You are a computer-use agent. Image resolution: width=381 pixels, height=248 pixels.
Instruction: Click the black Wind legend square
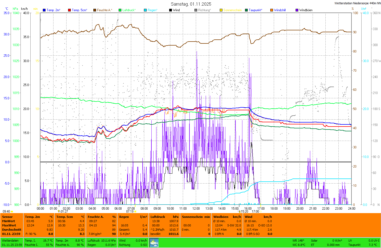(171, 10)
